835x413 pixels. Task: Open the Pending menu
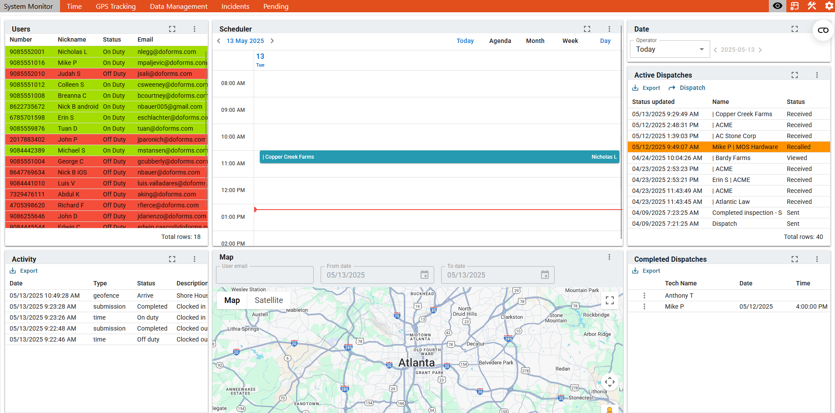[276, 6]
